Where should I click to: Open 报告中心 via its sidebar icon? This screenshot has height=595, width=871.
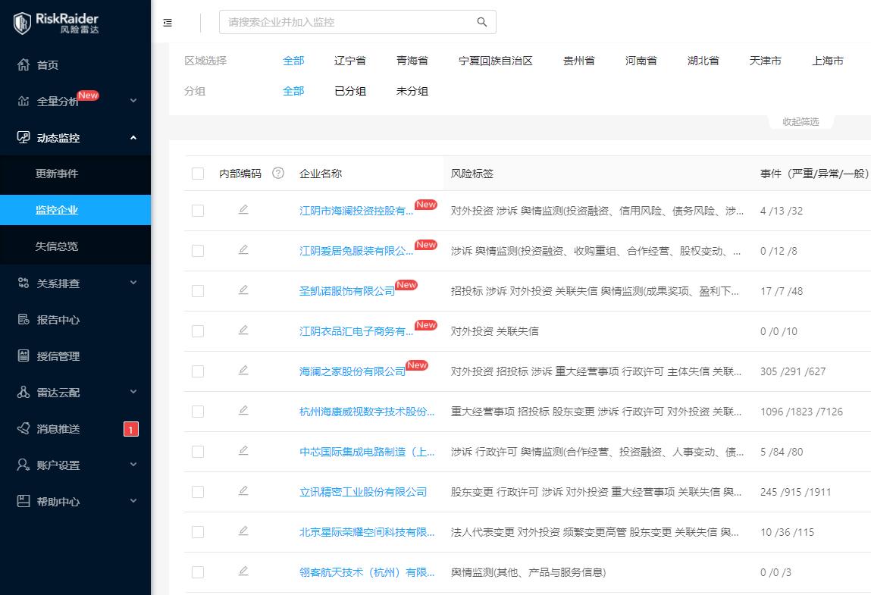26,319
